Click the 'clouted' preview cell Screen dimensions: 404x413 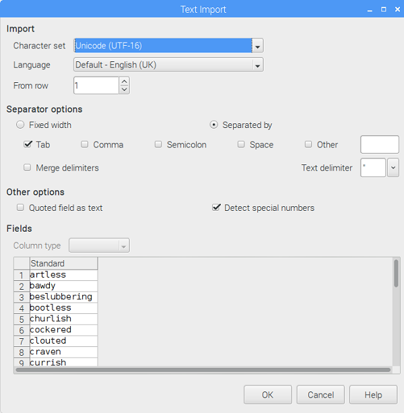click(64, 341)
